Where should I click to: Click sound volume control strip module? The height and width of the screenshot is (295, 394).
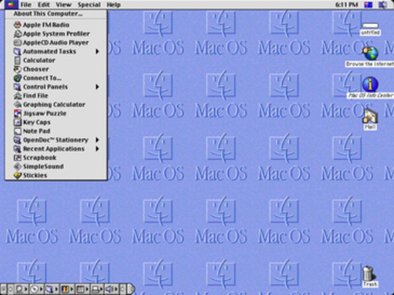111,289
